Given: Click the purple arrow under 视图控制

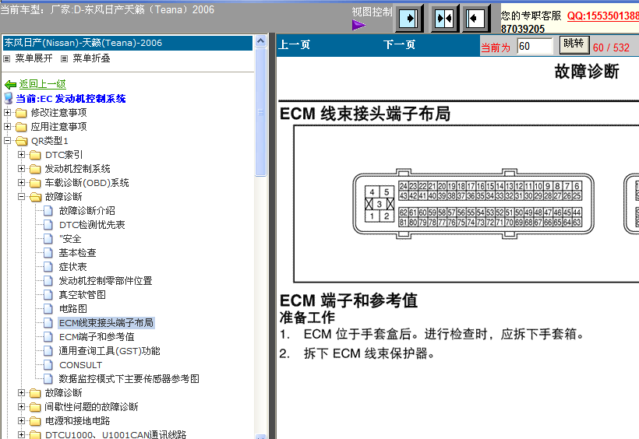Looking at the screenshot, I should 359,25.
